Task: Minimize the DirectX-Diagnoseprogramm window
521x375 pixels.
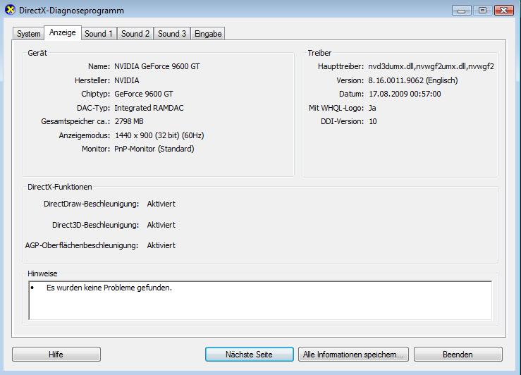Action: [x=462, y=11]
